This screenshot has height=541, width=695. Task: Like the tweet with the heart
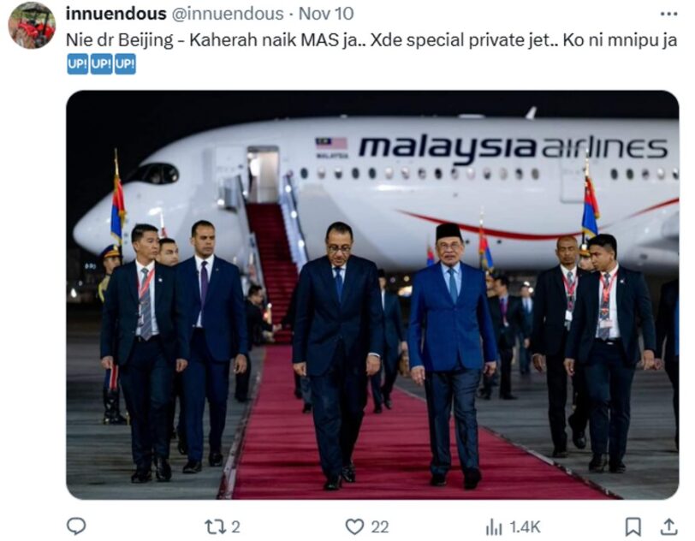coord(354,526)
